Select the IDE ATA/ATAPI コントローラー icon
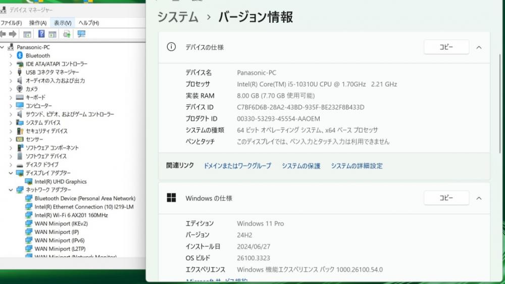Viewport: 505px width, 284px height. [20, 64]
